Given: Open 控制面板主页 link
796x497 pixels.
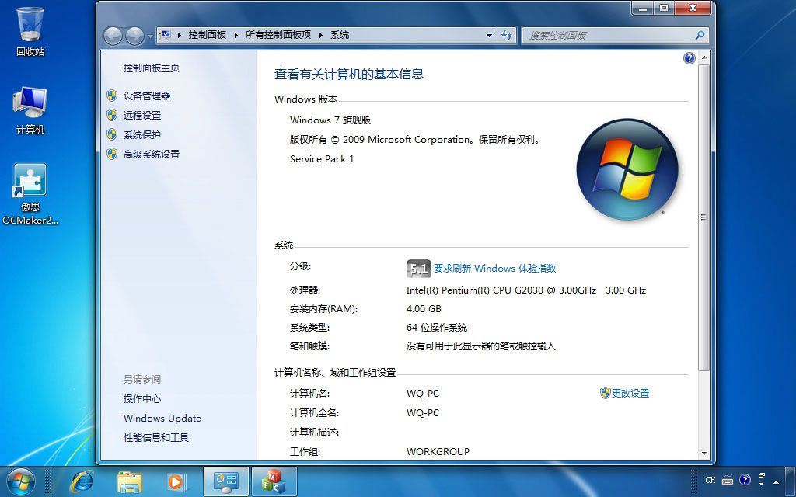Looking at the screenshot, I should pos(152,68).
